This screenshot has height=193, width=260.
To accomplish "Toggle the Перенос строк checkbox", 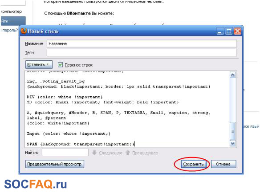I will tap(60, 65).
